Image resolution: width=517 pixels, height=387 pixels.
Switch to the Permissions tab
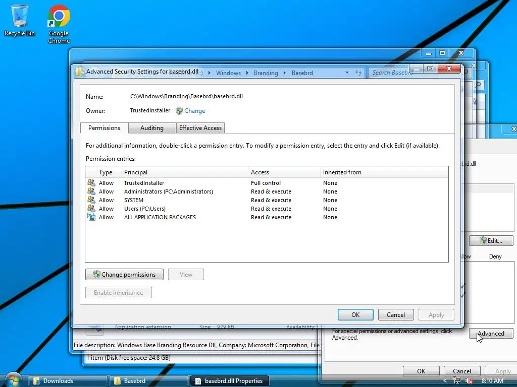104,128
